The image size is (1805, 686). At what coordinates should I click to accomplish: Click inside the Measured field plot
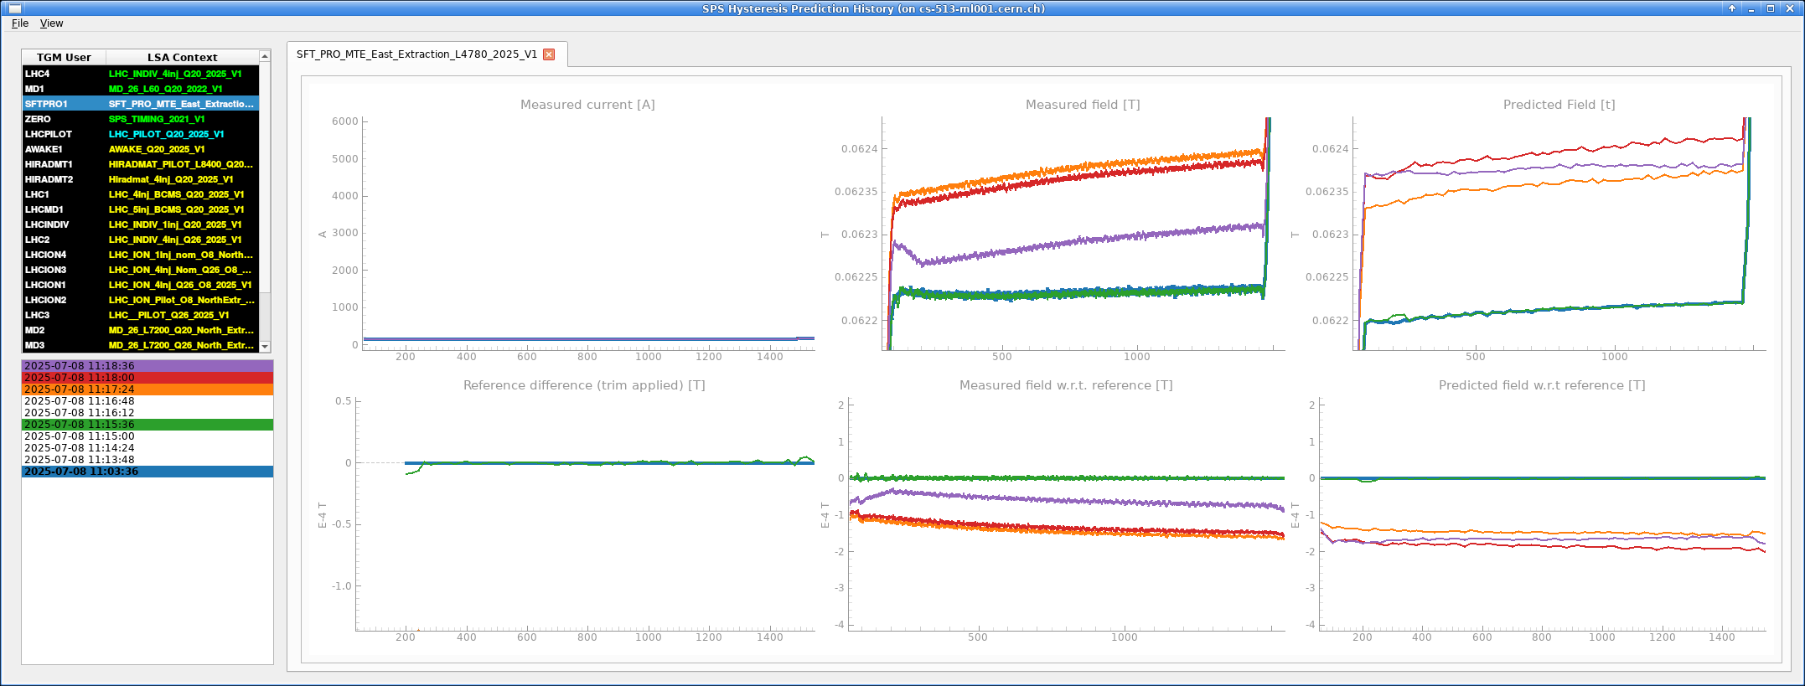[x=1081, y=235]
